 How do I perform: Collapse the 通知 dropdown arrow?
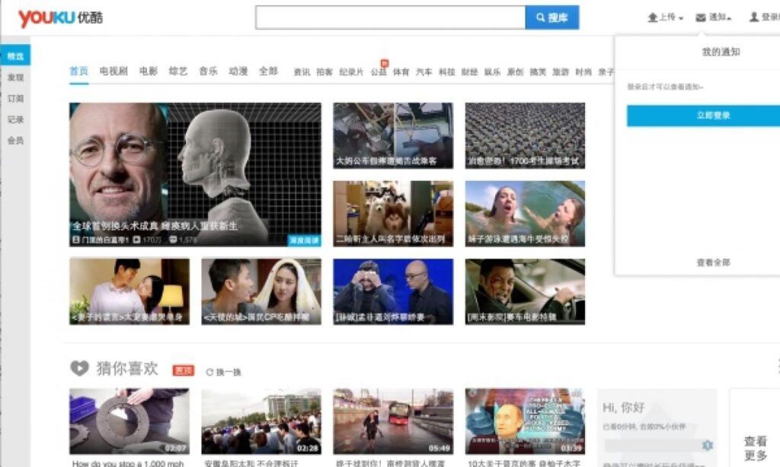pos(729,18)
